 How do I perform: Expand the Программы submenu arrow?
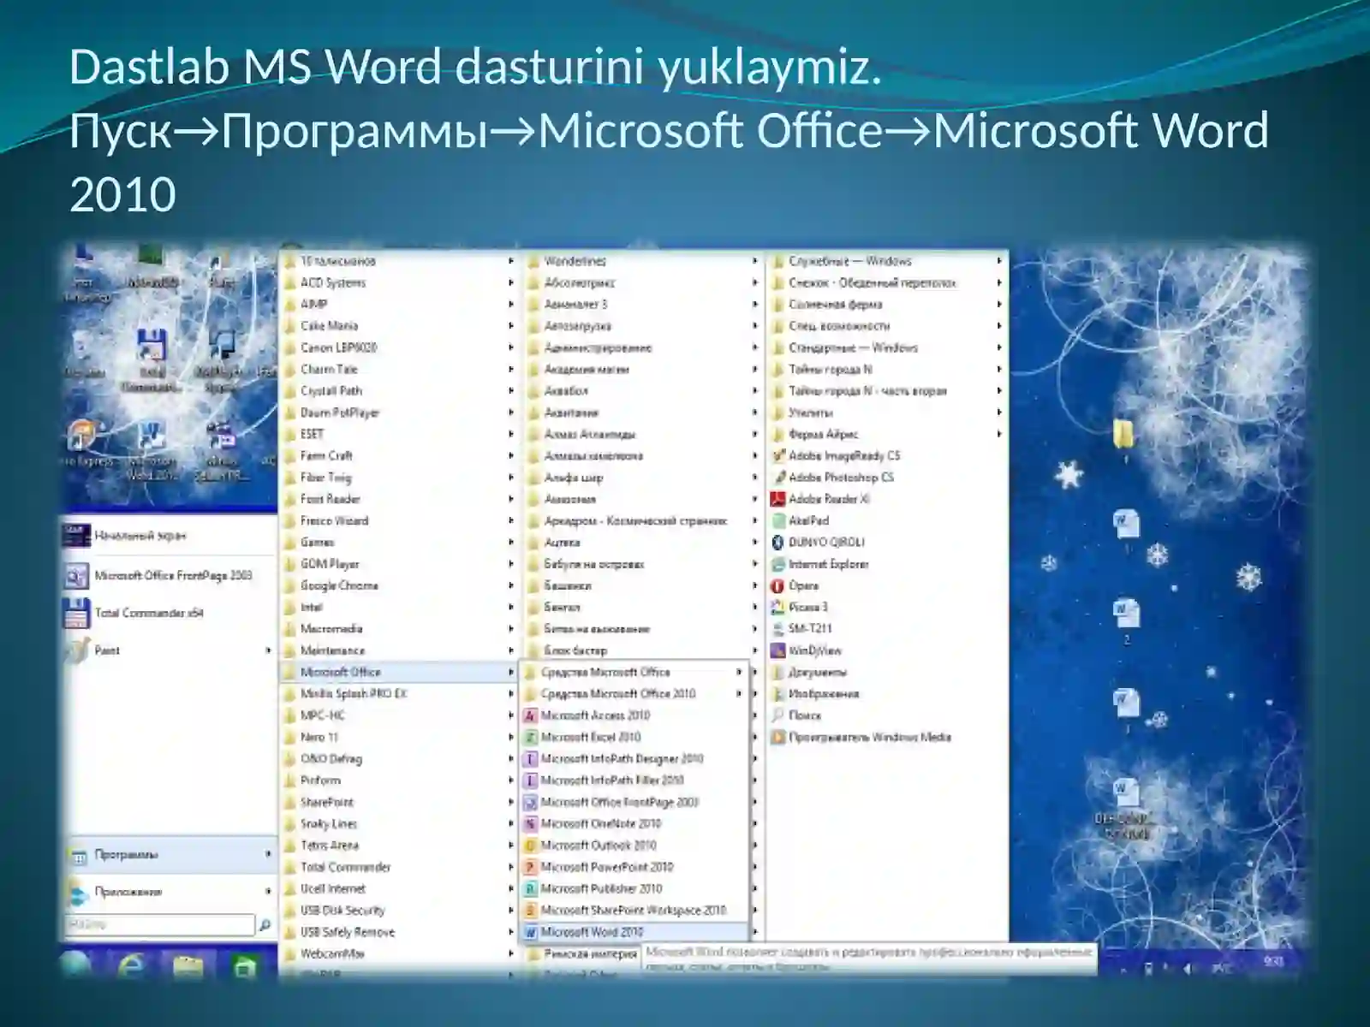[x=268, y=854]
